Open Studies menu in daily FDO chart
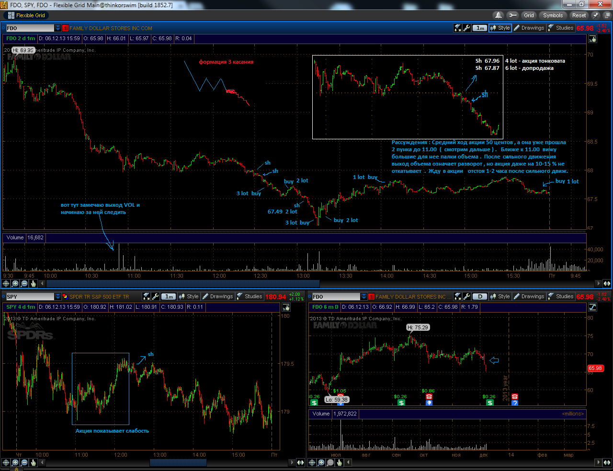This screenshot has width=613, height=471. tap(560, 297)
